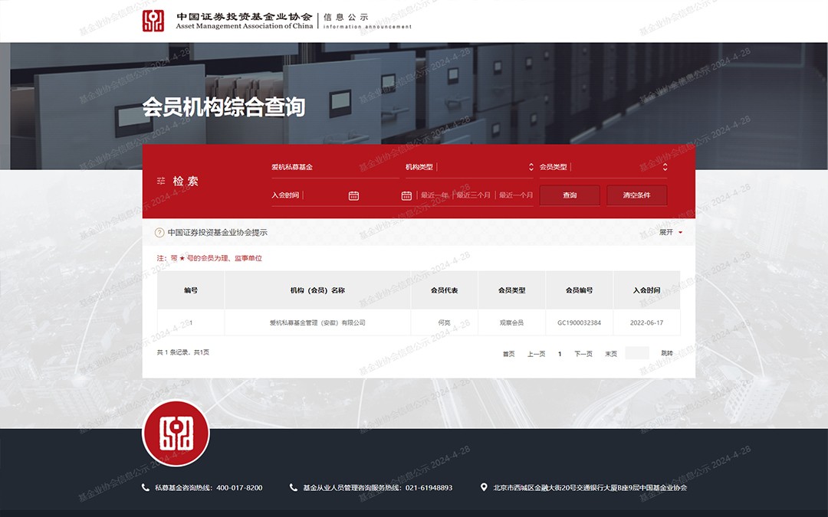Go to 首页 in the pagination
This screenshot has width=828, height=517.
click(x=508, y=354)
